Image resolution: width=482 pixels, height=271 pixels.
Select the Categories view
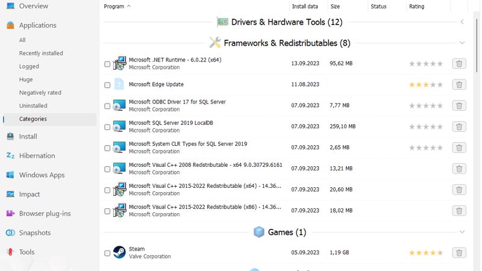[33, 119]
